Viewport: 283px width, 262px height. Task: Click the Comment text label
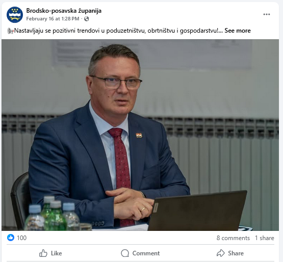tap(146, 253)
